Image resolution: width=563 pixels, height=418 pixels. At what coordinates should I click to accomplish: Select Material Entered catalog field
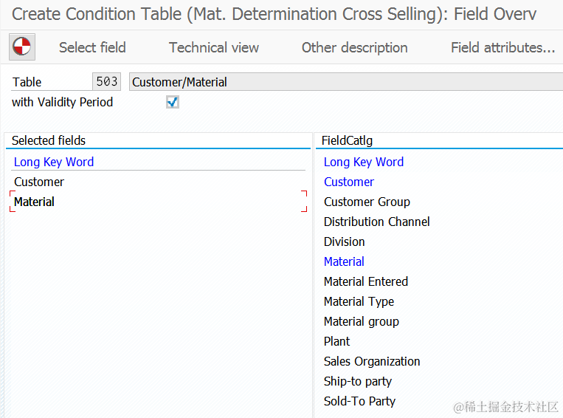(x=365, y=281)
